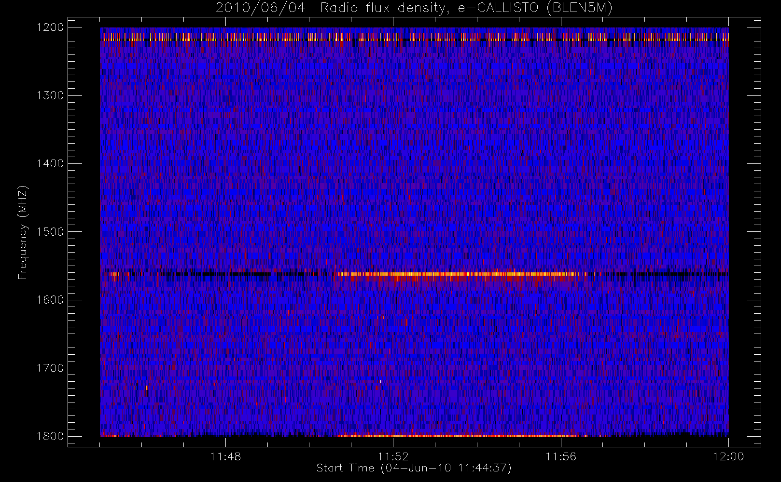781x482 pixels.
Task: Select the Frequency (MHZ) axis label
Action: pyautogui.click(x=23, y=232)
